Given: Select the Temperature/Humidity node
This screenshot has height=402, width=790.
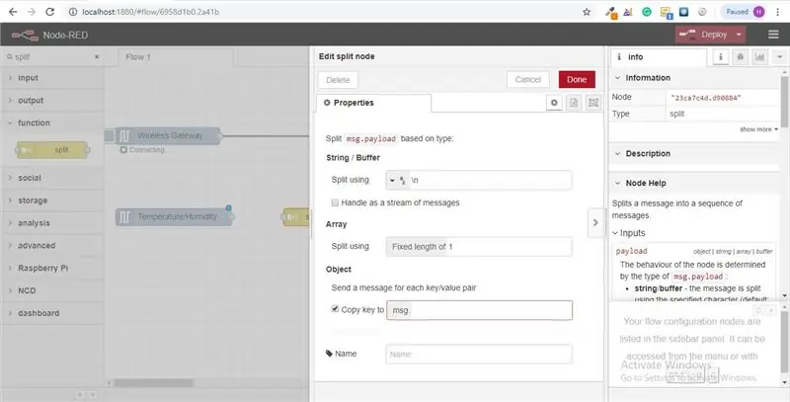Looking at the screenshot, I should [175, 216].
